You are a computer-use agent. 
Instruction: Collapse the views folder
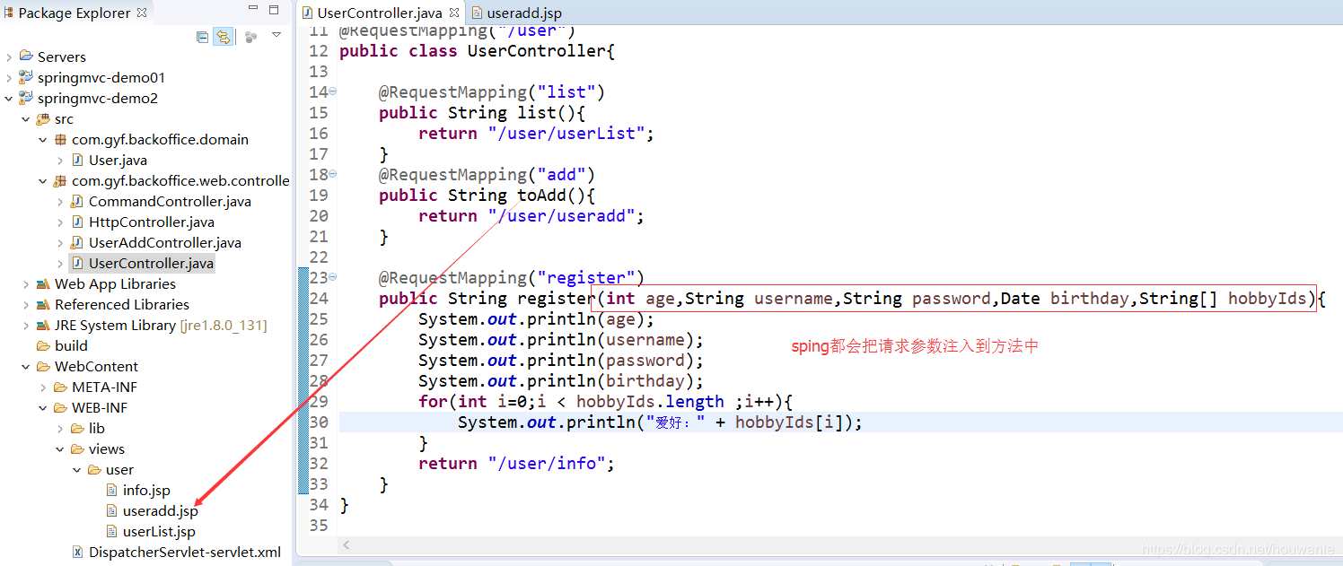pyautogui.click(x=59, y=448)
